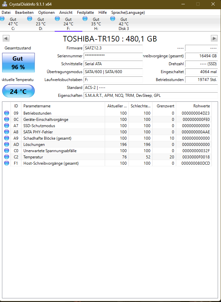Go to previous disk with left arrow
This screenshot has height=302, width=221.
tap(6, 38)
